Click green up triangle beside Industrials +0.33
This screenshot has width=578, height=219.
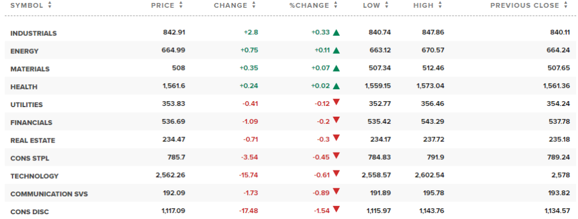pyautogui.click(x=336, y=32)
